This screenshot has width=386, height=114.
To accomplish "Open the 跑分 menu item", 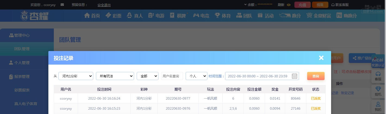I will (x=290, y=15).
